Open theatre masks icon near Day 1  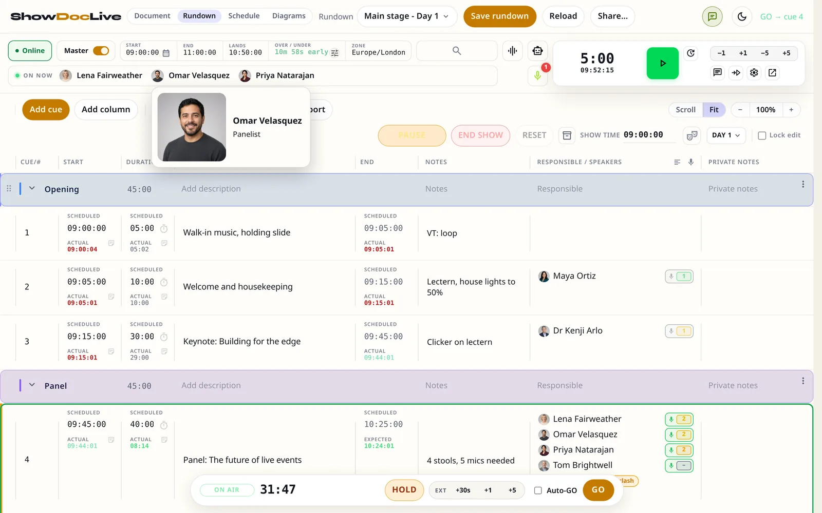click(692, 135)
